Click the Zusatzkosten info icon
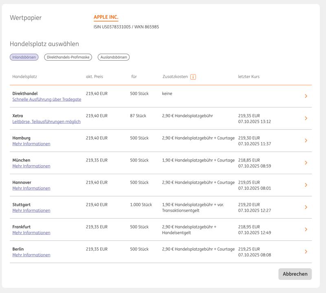The image size is (326, 293). pos(193,77)
